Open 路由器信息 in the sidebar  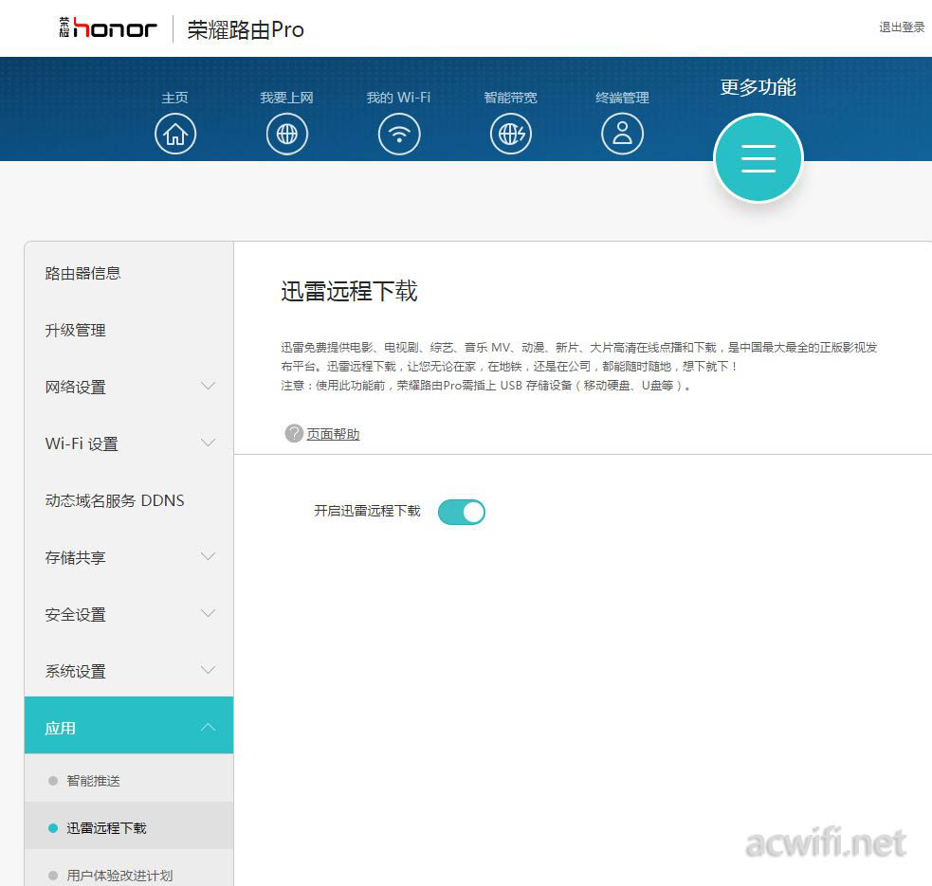coord(129,273)
